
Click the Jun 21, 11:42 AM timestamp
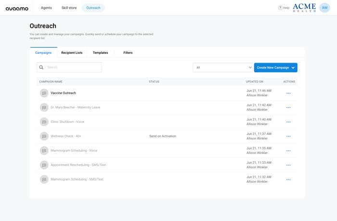[x=259, y=105]
